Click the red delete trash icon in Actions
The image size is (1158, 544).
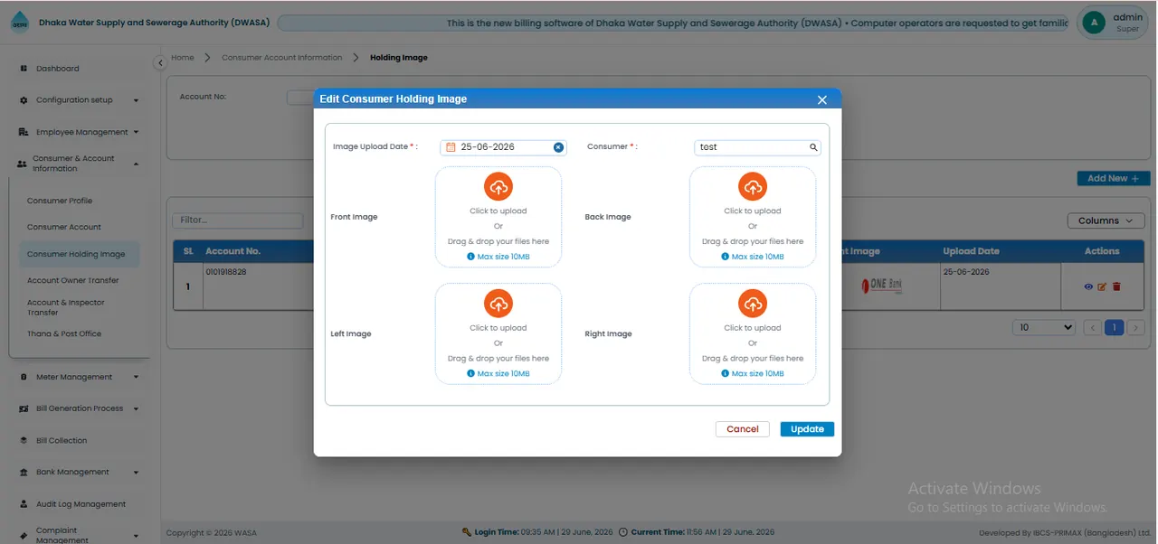tap(1116, 286)
